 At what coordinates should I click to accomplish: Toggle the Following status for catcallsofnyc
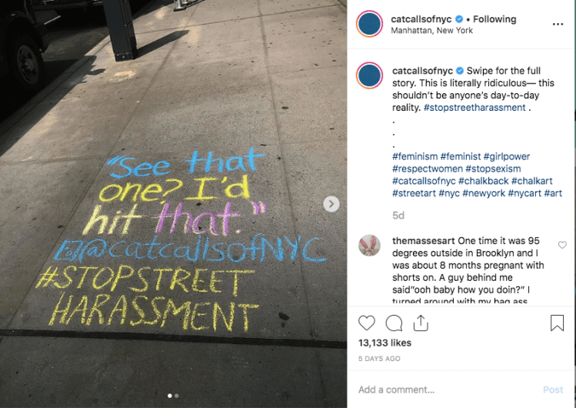coord(494,19)
